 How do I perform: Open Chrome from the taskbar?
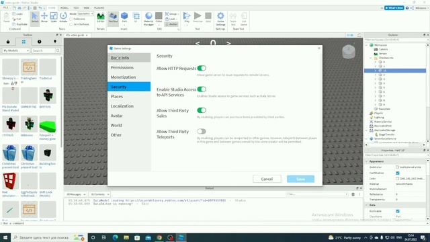(x=159, y=237)
